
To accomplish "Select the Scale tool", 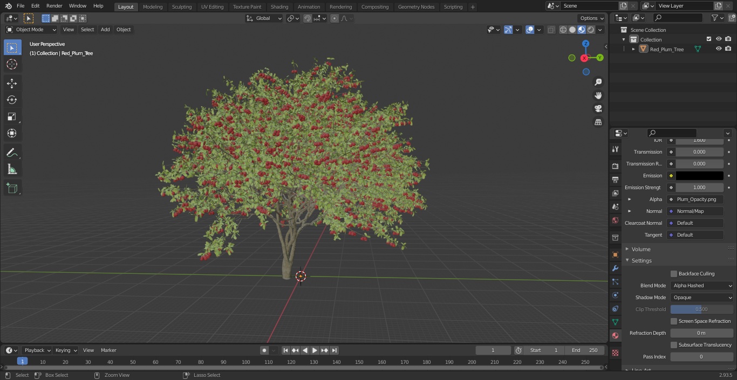I will tap(12, 116).
